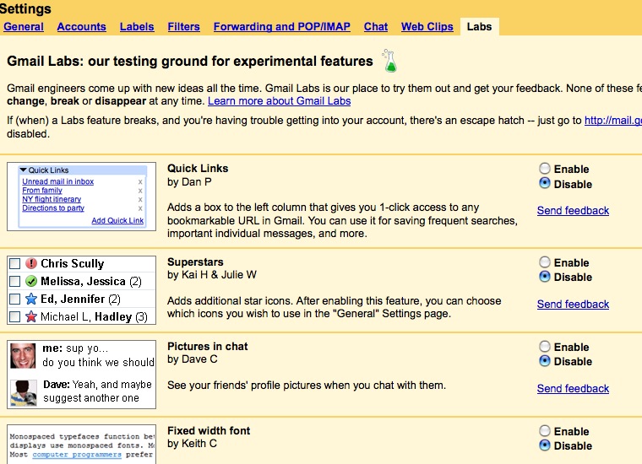Click 'From family' quick link

[x=42, y=191]
